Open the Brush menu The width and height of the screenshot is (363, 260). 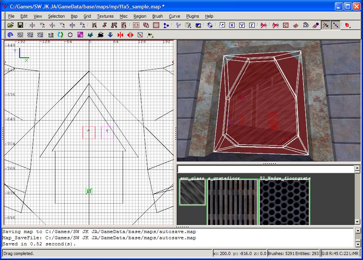click(157, 16)
